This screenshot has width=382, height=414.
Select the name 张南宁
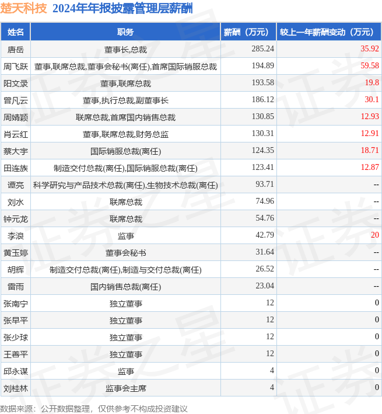tap(16, 304)
